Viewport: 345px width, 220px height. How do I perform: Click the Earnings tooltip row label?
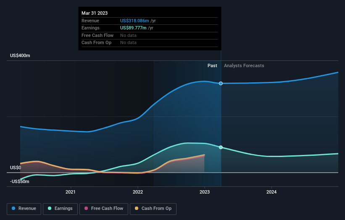coord(90,28)
